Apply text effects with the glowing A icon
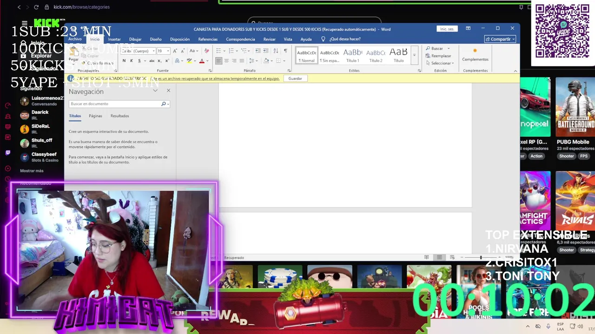595x334 pixels. (x=177, y=61)
